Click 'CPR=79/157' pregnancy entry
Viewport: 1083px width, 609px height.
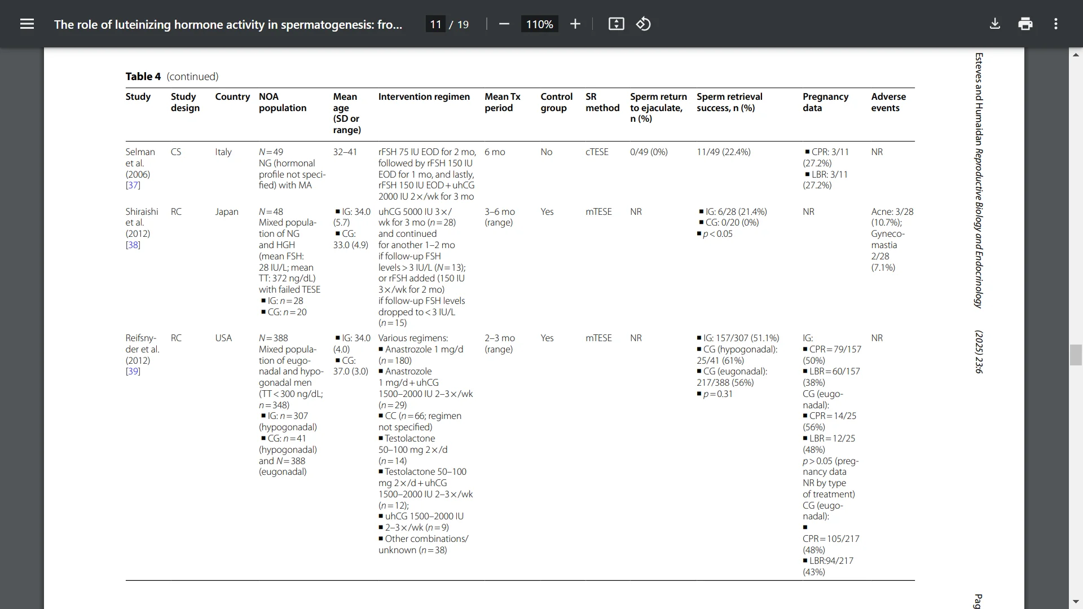[x=835, y=349]
